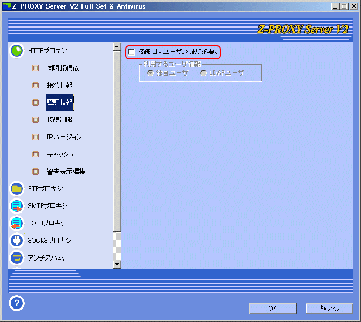361x322 pixels.
Task: Select the LDAPユーザ radio button
Action: pos(203,73)
